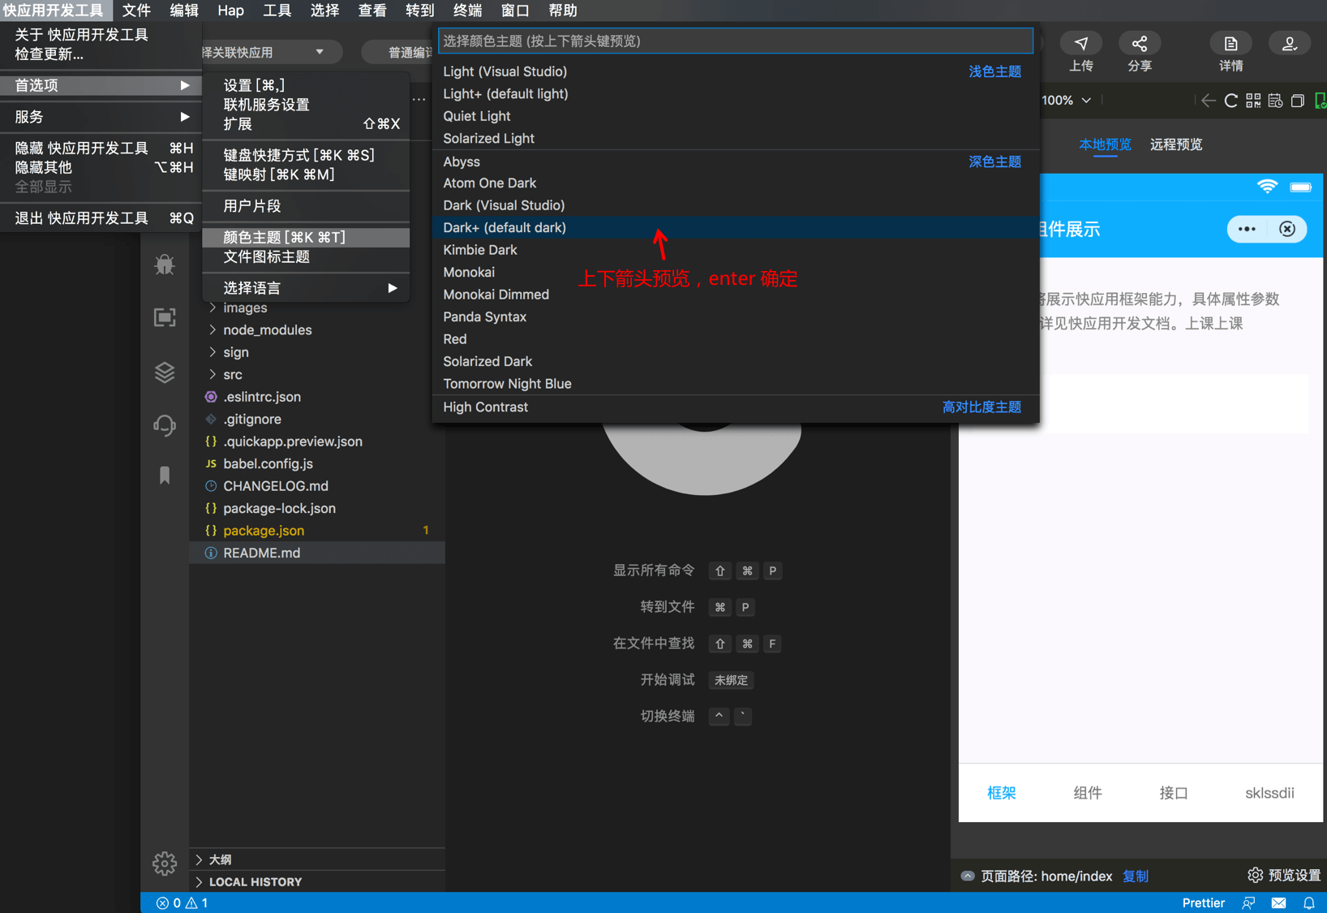Select Monokai theme from theme list
Screen dimensions: 1327x913
point(469,272)
